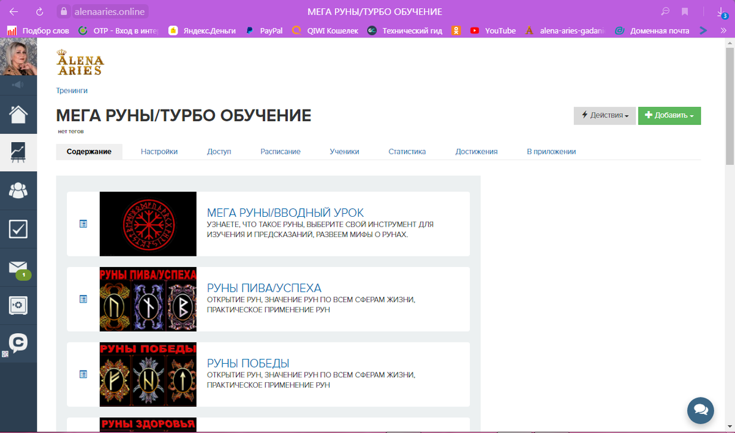The width and height of the screenshot is (735, 433).
Task: Select Содержание tab
Action: point(89,151)
